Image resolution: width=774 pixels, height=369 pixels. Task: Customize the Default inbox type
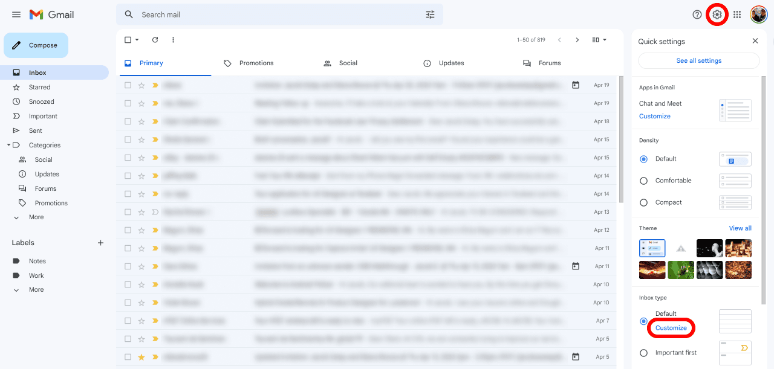pos(671,327)
